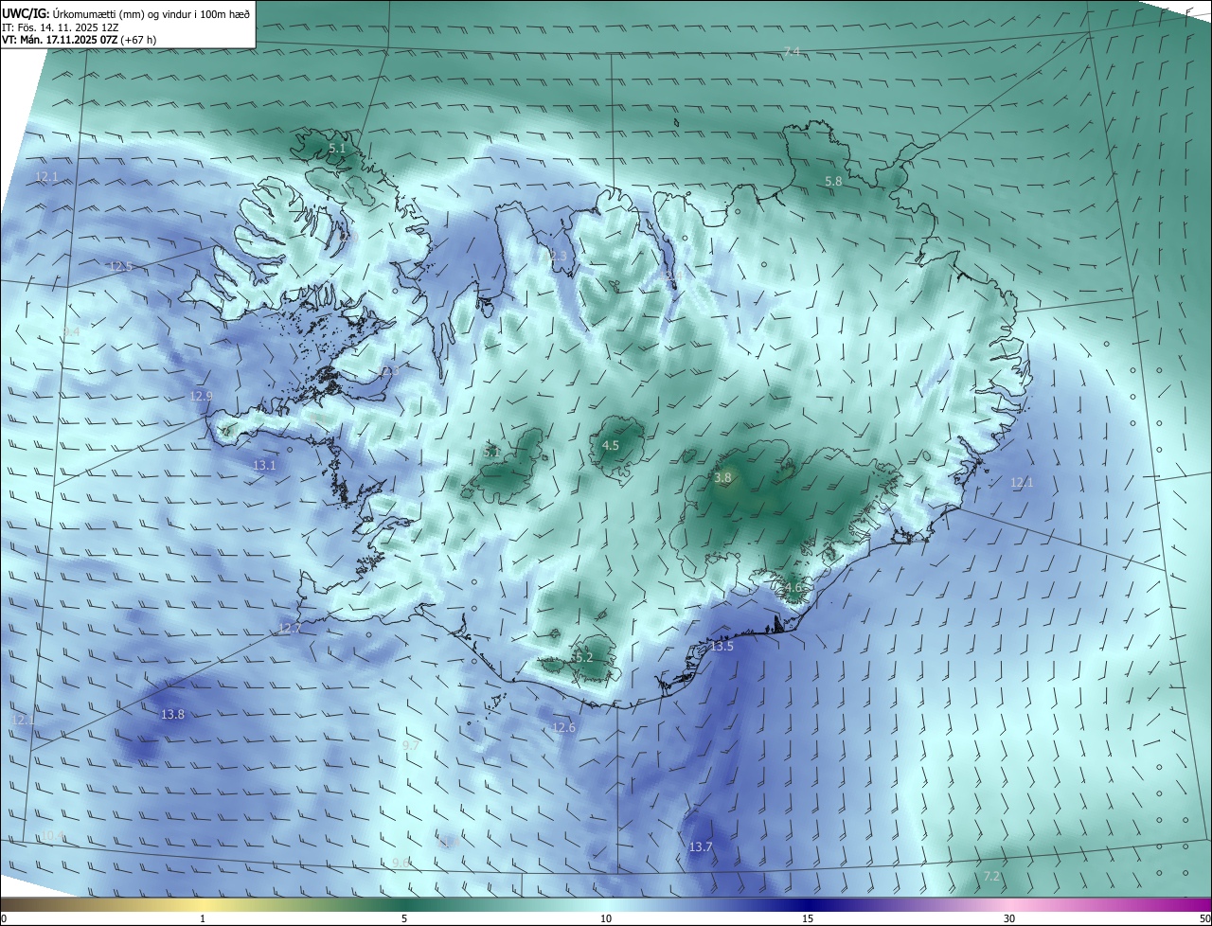1212x926 pixels.
Task: Click the 9.7 value label on the map
Action: tap(411, 746)
